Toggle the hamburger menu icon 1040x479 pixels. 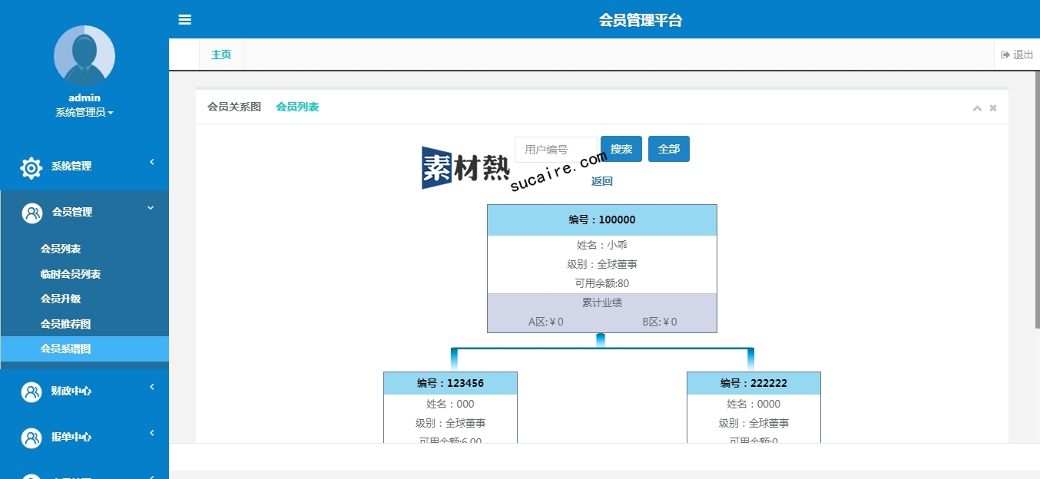pos(185,20)
